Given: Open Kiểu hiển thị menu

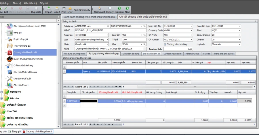Looking at the screenshot, I should pyautogui.click(x=30, y=3).
